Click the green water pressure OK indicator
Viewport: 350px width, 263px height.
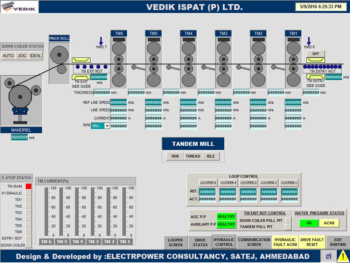(x=309, y=223)
